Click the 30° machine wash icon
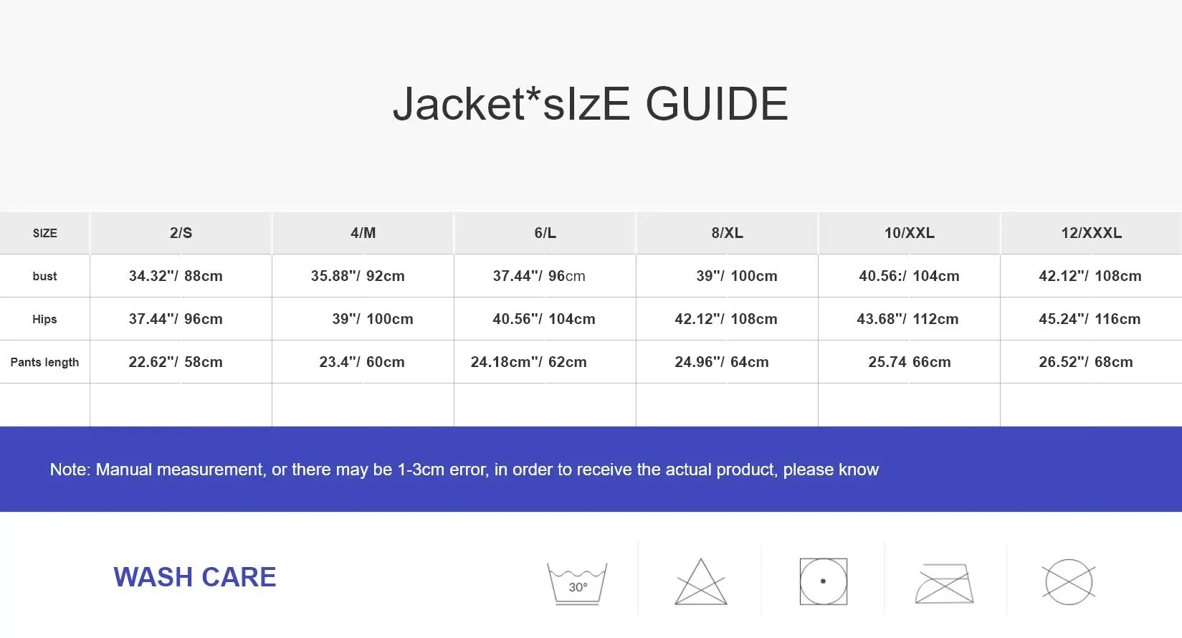The image size is (1182, 638). (577, 583)
